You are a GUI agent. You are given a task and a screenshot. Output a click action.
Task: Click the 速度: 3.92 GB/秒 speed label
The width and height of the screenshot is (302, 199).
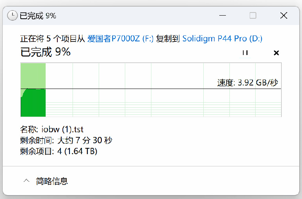[x=247, y=83]
